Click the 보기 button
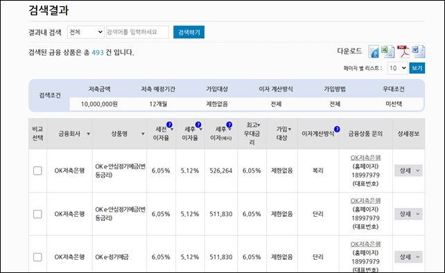445x273 pixels. (x=417, y=68)
